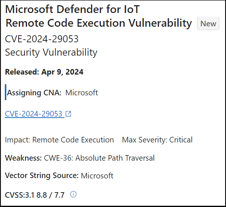226x207 pixels.
Task: Click the blue bar beside Assigning CNA
Action: point(6,92)
